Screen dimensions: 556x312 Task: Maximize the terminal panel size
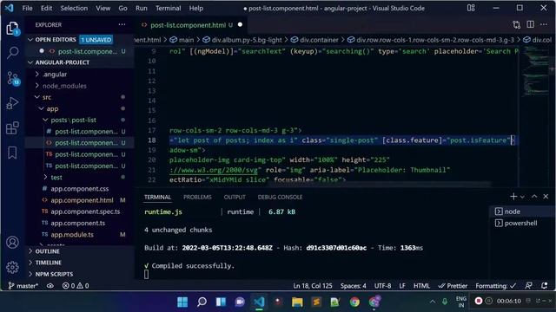coord(534,197)
